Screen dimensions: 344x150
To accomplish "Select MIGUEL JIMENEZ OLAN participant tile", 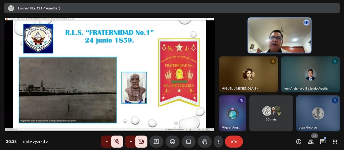I will 248,74.
